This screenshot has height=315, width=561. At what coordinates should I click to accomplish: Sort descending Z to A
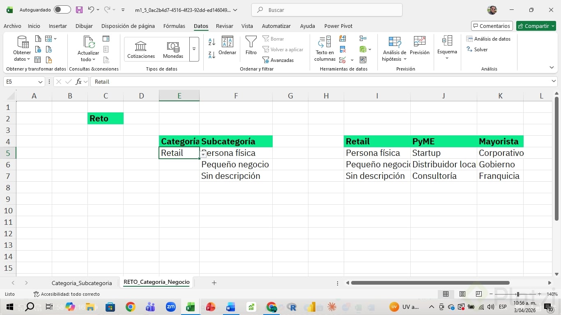pos(212,55)
